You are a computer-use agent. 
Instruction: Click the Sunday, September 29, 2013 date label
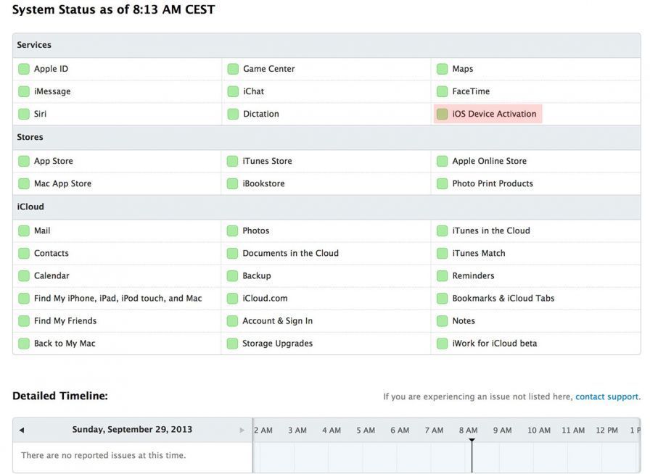click(132, 429)
